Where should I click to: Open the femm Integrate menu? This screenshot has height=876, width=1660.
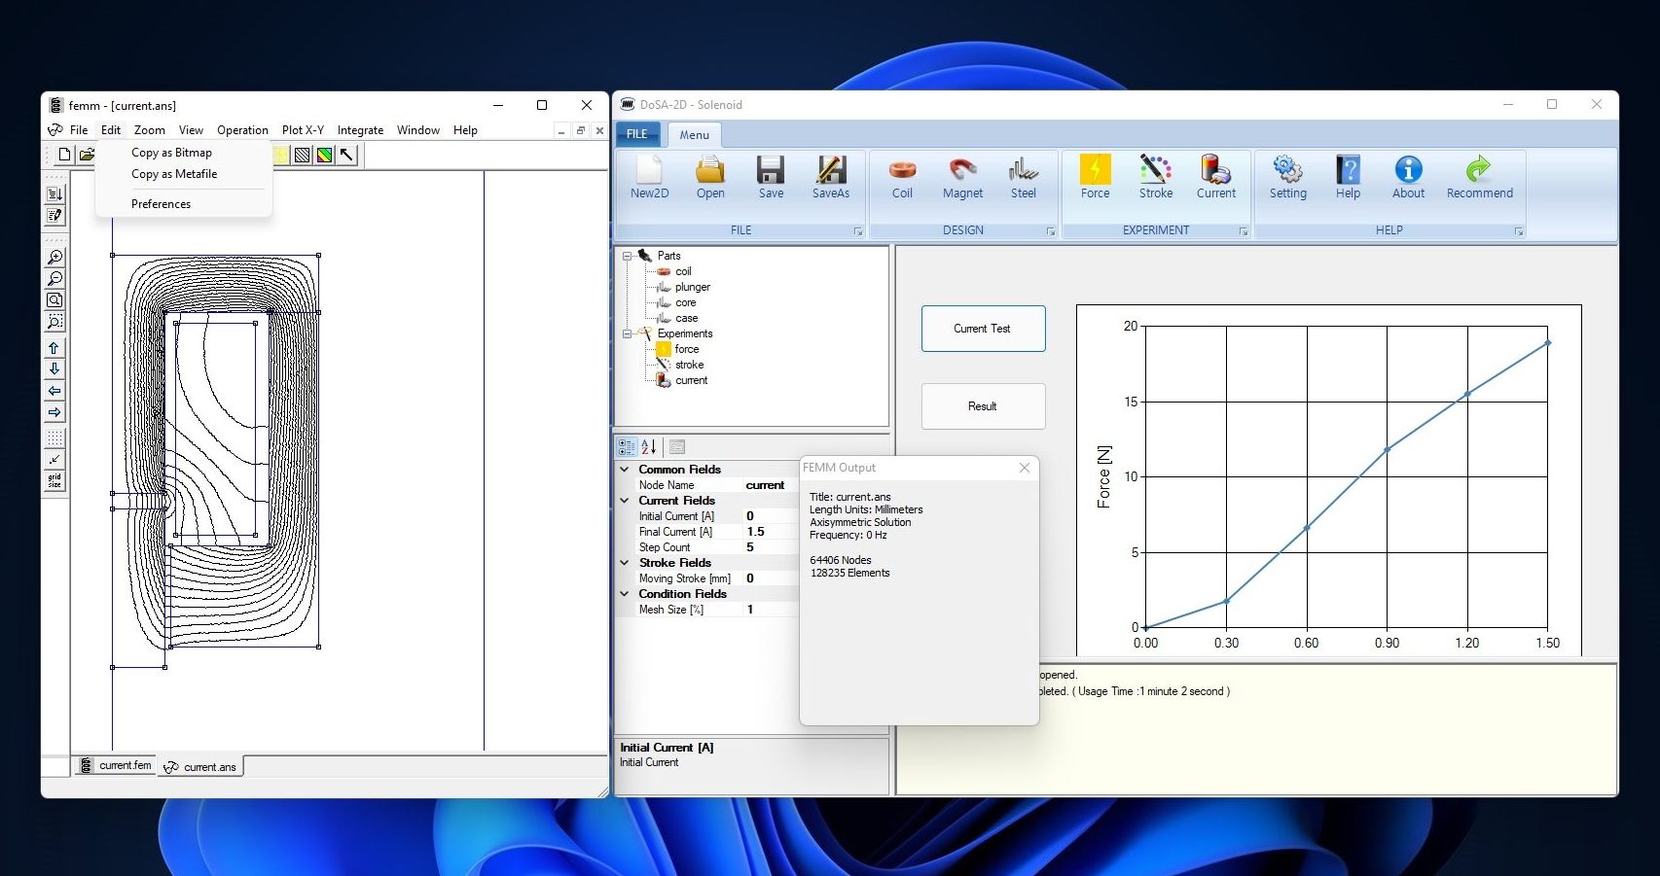click(x=360, y=130)
